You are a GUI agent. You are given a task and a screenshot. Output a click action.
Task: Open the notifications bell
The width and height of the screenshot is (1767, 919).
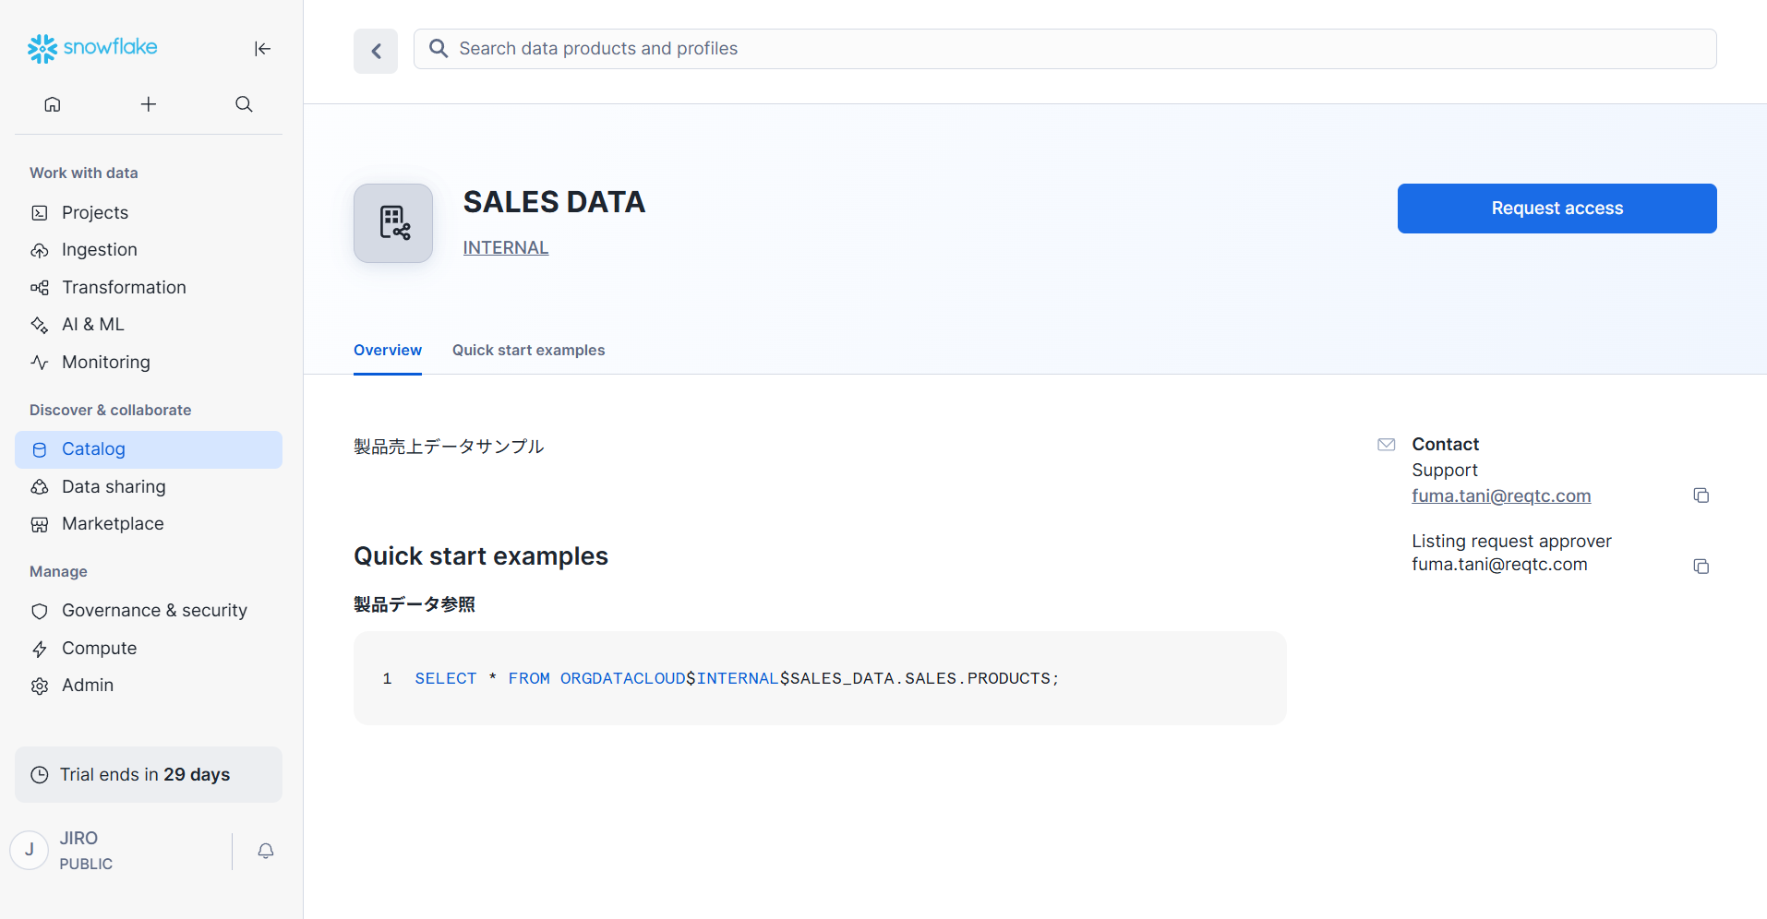pos(266,851)
